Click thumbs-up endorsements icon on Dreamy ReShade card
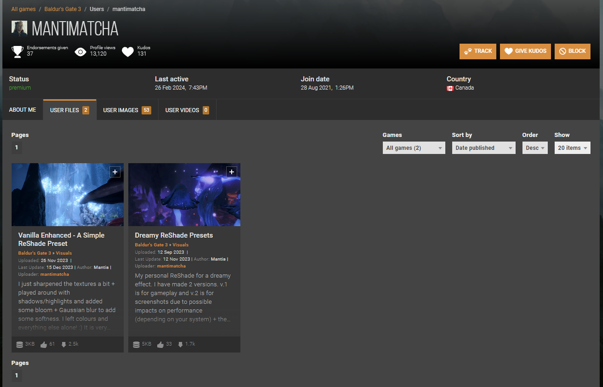 (161, 344)
